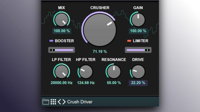
Task: Click the HP Filter knob
Action: [86, 72]
